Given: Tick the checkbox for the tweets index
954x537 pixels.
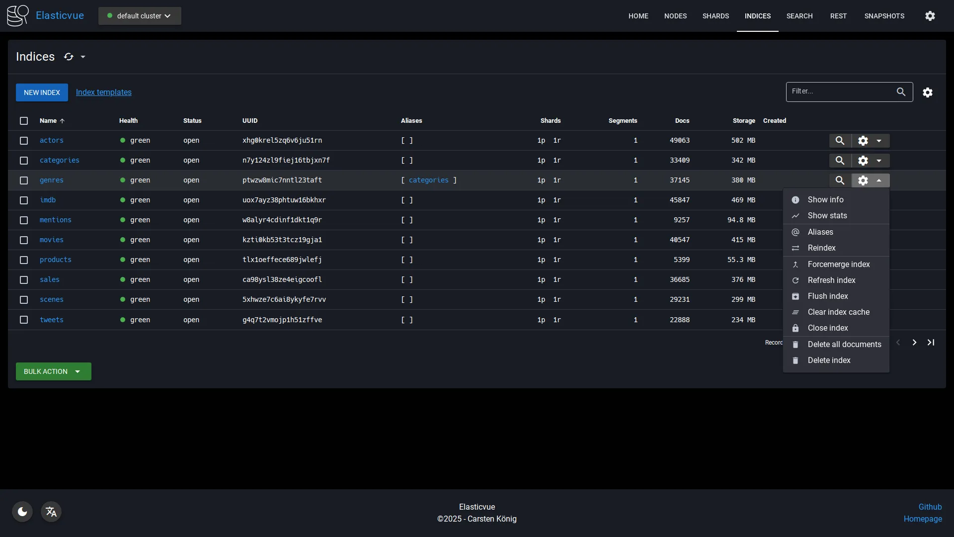Looking at the screenshot, I should (24, 320).
